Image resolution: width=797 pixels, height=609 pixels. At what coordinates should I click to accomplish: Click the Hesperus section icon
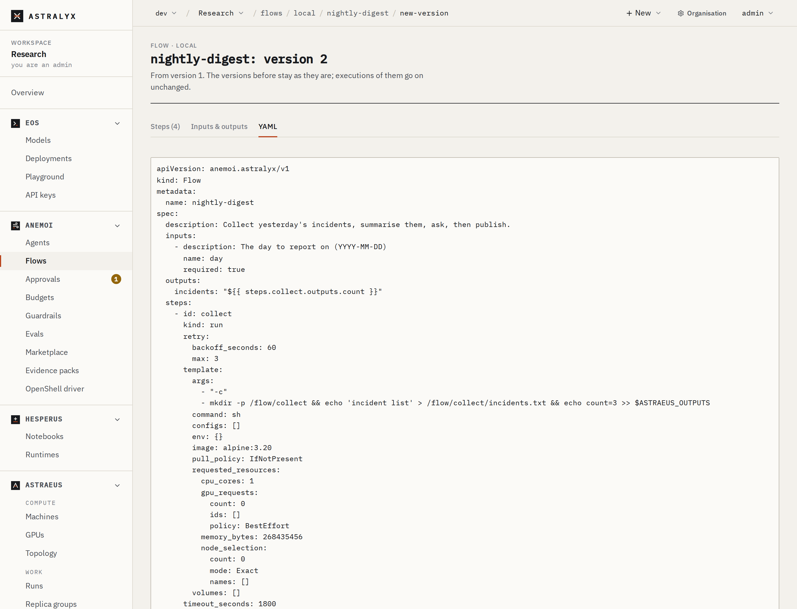[15, 419]
